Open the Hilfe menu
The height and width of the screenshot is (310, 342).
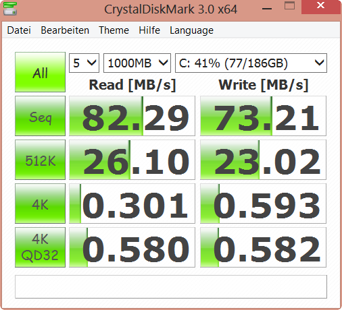pos(149,30)
